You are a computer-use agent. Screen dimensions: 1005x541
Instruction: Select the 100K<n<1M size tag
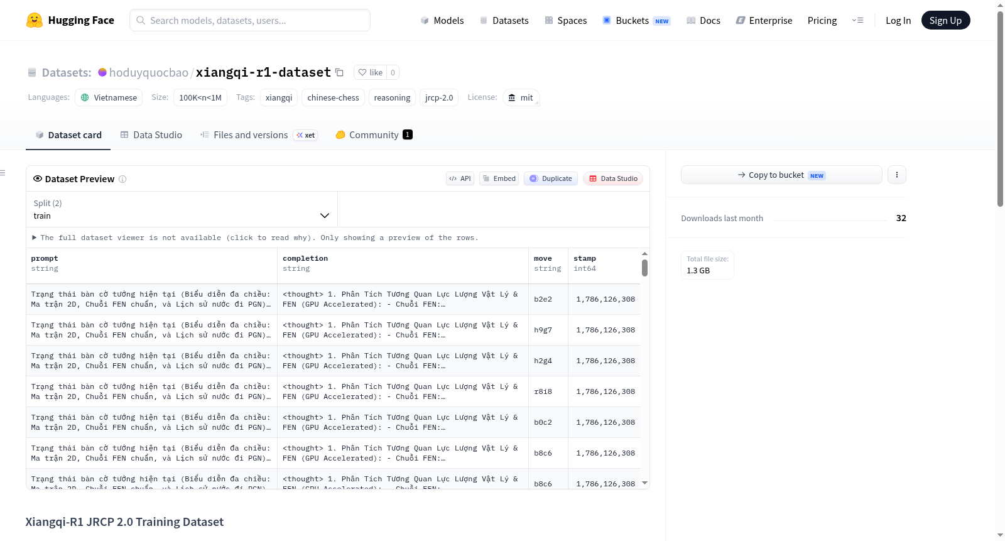coord(200,97)
